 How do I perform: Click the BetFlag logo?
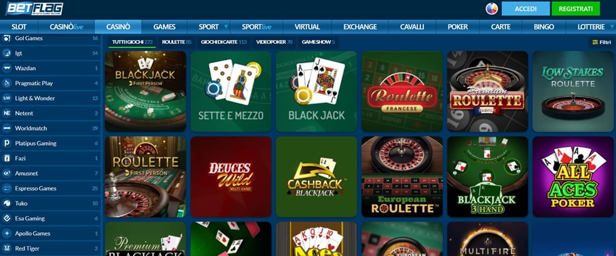34,9
